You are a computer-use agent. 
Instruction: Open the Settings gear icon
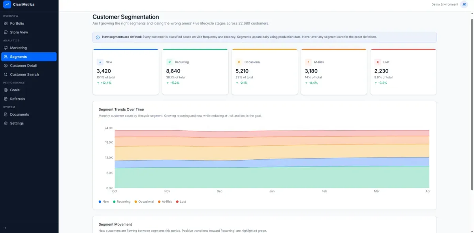pos(6,123)
